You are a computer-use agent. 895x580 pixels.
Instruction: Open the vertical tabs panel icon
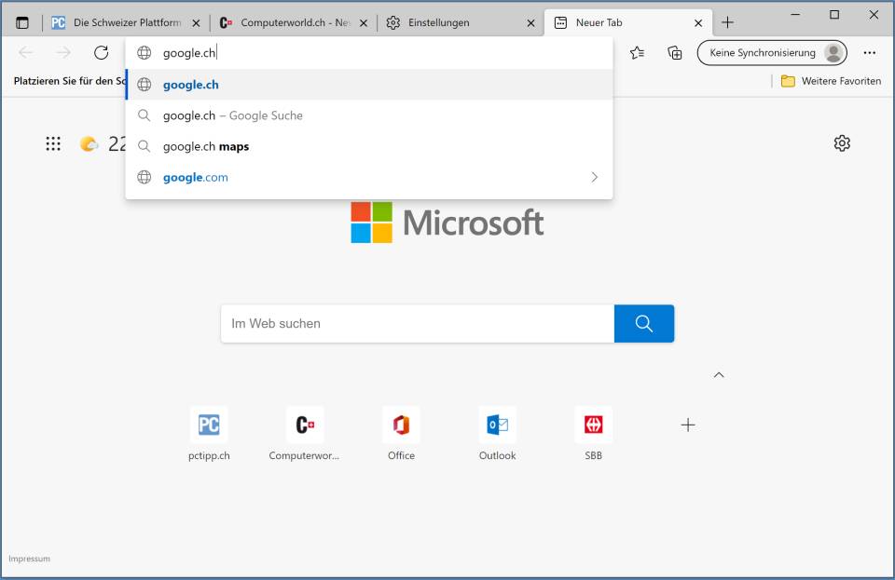22,22
